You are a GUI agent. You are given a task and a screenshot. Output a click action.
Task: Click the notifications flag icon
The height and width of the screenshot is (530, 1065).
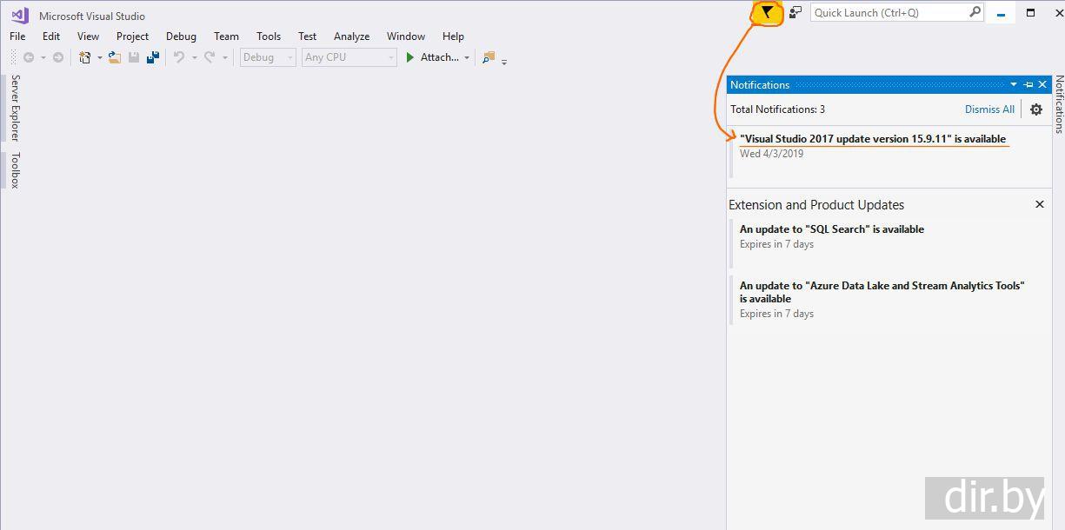tap(767, 12)
